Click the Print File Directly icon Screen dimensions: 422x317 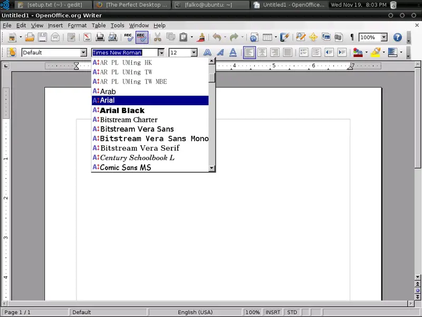click(x=100, y=37)
